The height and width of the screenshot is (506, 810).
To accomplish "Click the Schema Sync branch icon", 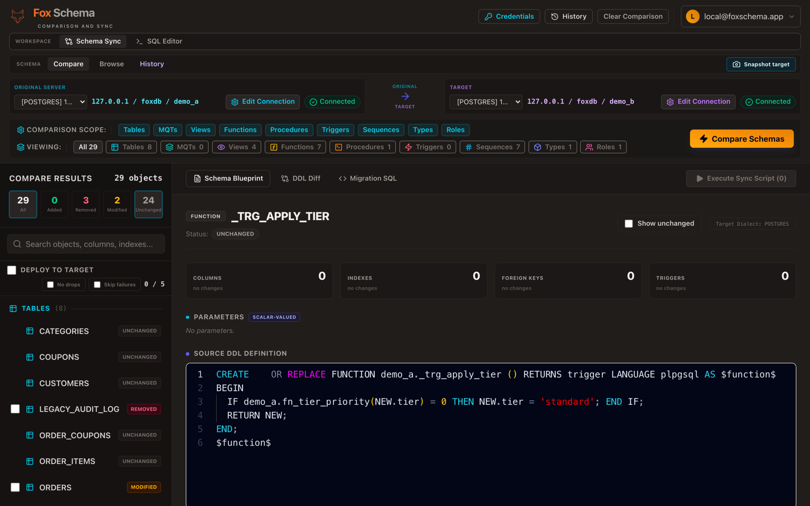I will (69, 41).
